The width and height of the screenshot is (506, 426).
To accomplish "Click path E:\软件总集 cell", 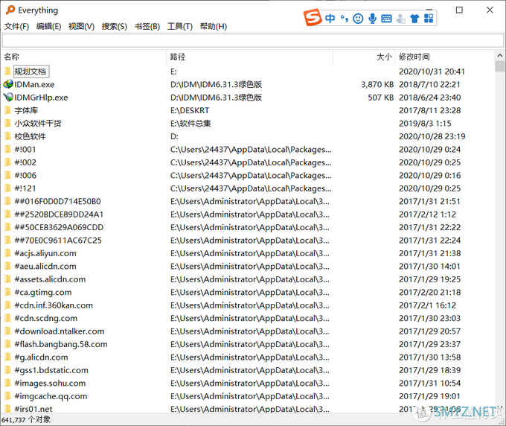I will [190, 124].
